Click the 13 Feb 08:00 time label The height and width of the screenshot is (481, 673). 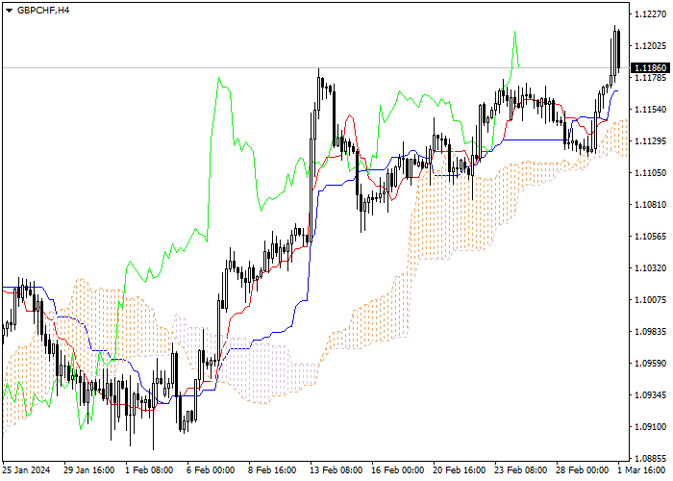pos(336,469)
